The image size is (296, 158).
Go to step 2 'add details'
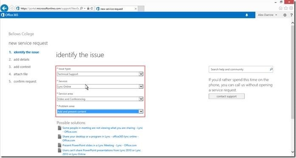(x=19, y=59)
